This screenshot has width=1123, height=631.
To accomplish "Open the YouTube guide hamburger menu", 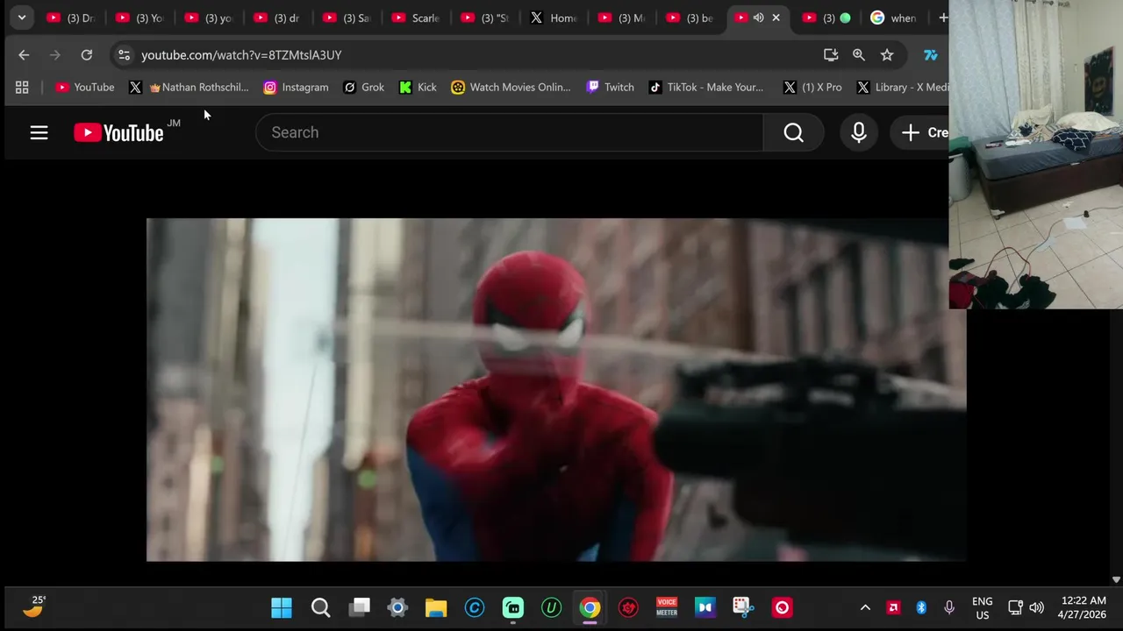I will [39, 132].
